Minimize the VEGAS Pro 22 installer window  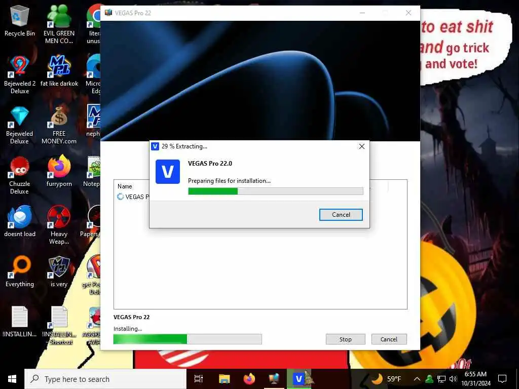pos(362,13)
